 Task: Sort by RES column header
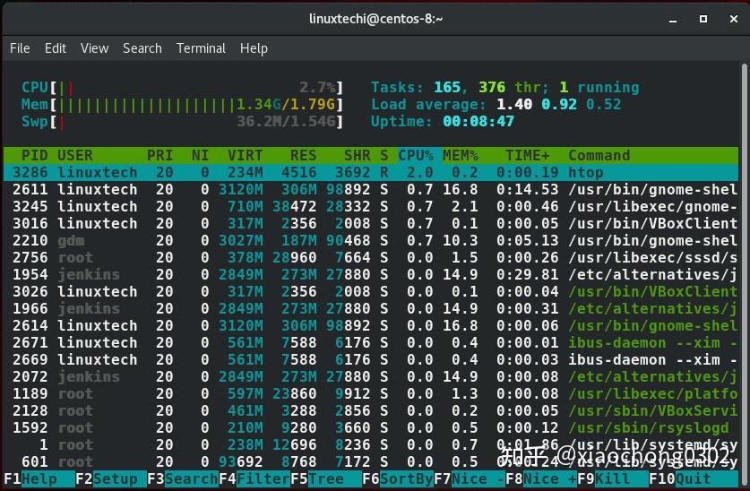pyautogui.click(x=303, y=155)
